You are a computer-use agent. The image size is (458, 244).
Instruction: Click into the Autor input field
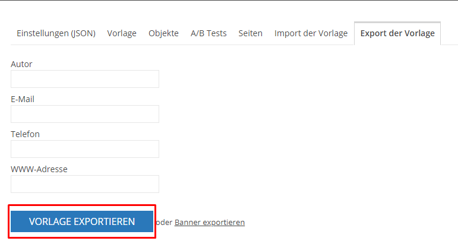85,79
